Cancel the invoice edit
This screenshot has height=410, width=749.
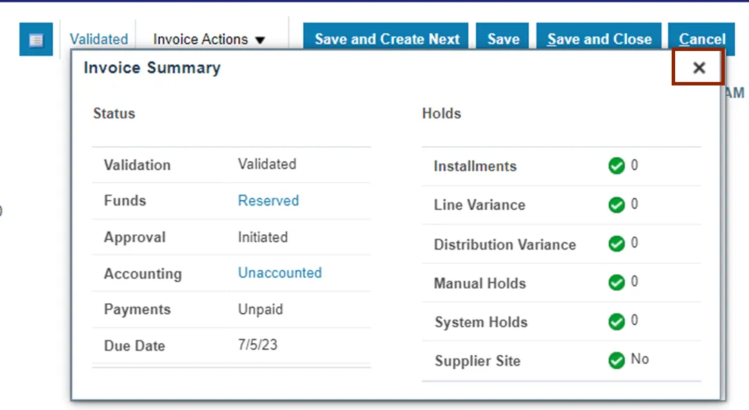(701, 39)
